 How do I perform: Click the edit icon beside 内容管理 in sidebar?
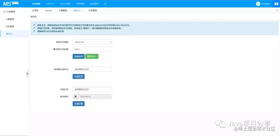(x=4, y=12)
